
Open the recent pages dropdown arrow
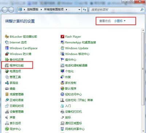tap(16, 10)
